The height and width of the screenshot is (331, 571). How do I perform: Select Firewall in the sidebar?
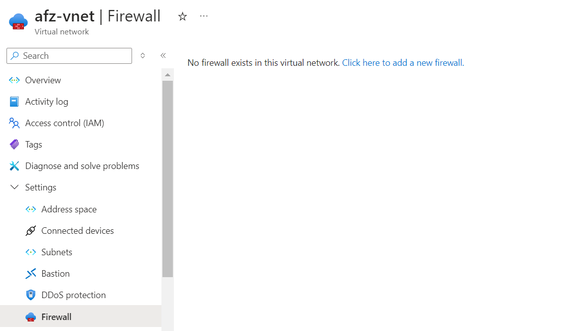point(56,317)
